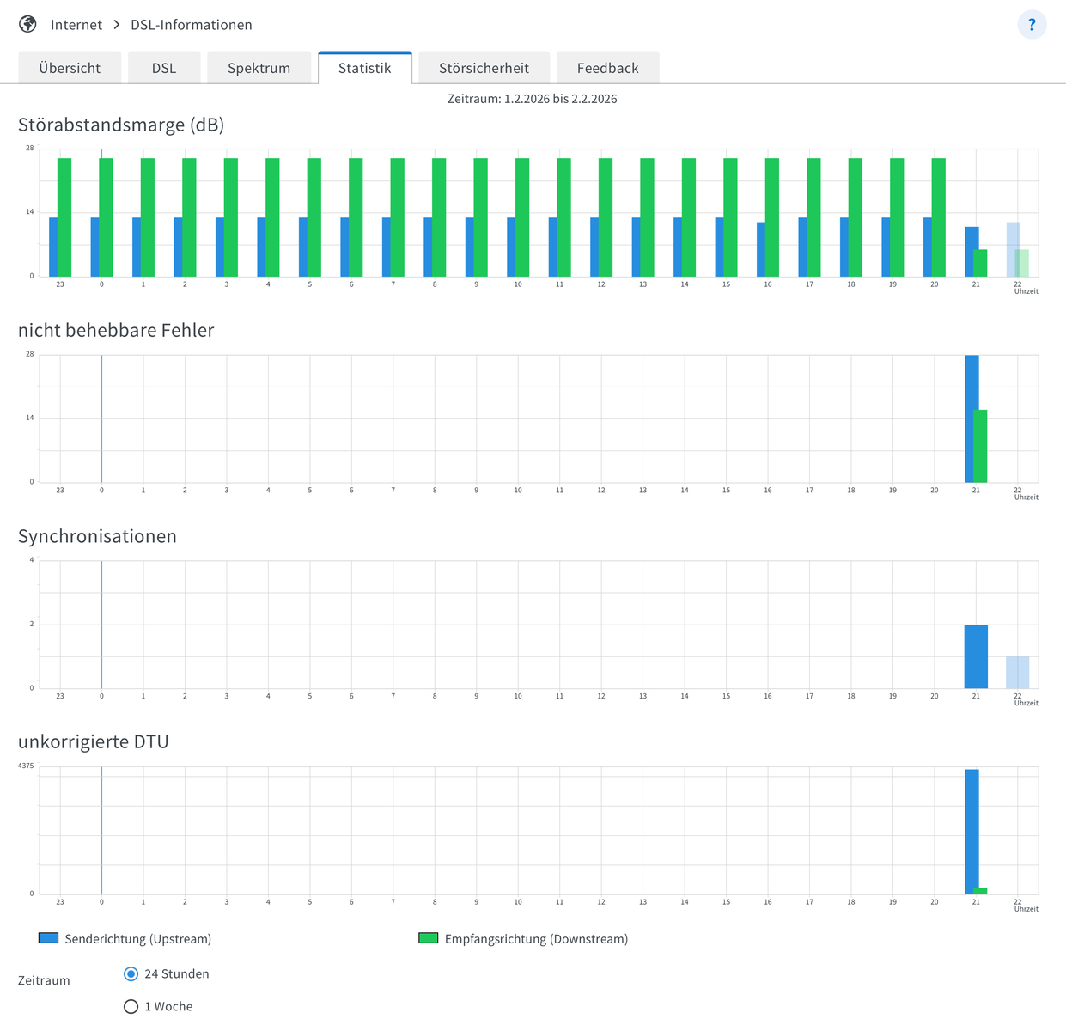Click the globe Internet icon

point(27,24)
